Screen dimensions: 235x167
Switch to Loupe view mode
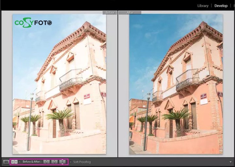point(6,162)
